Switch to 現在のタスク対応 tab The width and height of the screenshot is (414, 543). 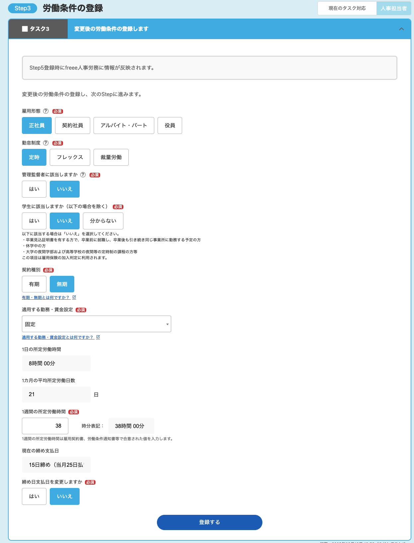(x=347, y=8)
